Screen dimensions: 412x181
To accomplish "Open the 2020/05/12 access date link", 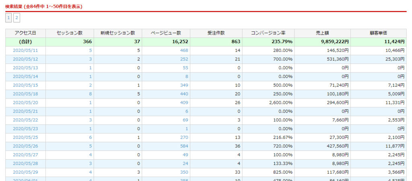I will pyautogui.click(x=25, y=59).
